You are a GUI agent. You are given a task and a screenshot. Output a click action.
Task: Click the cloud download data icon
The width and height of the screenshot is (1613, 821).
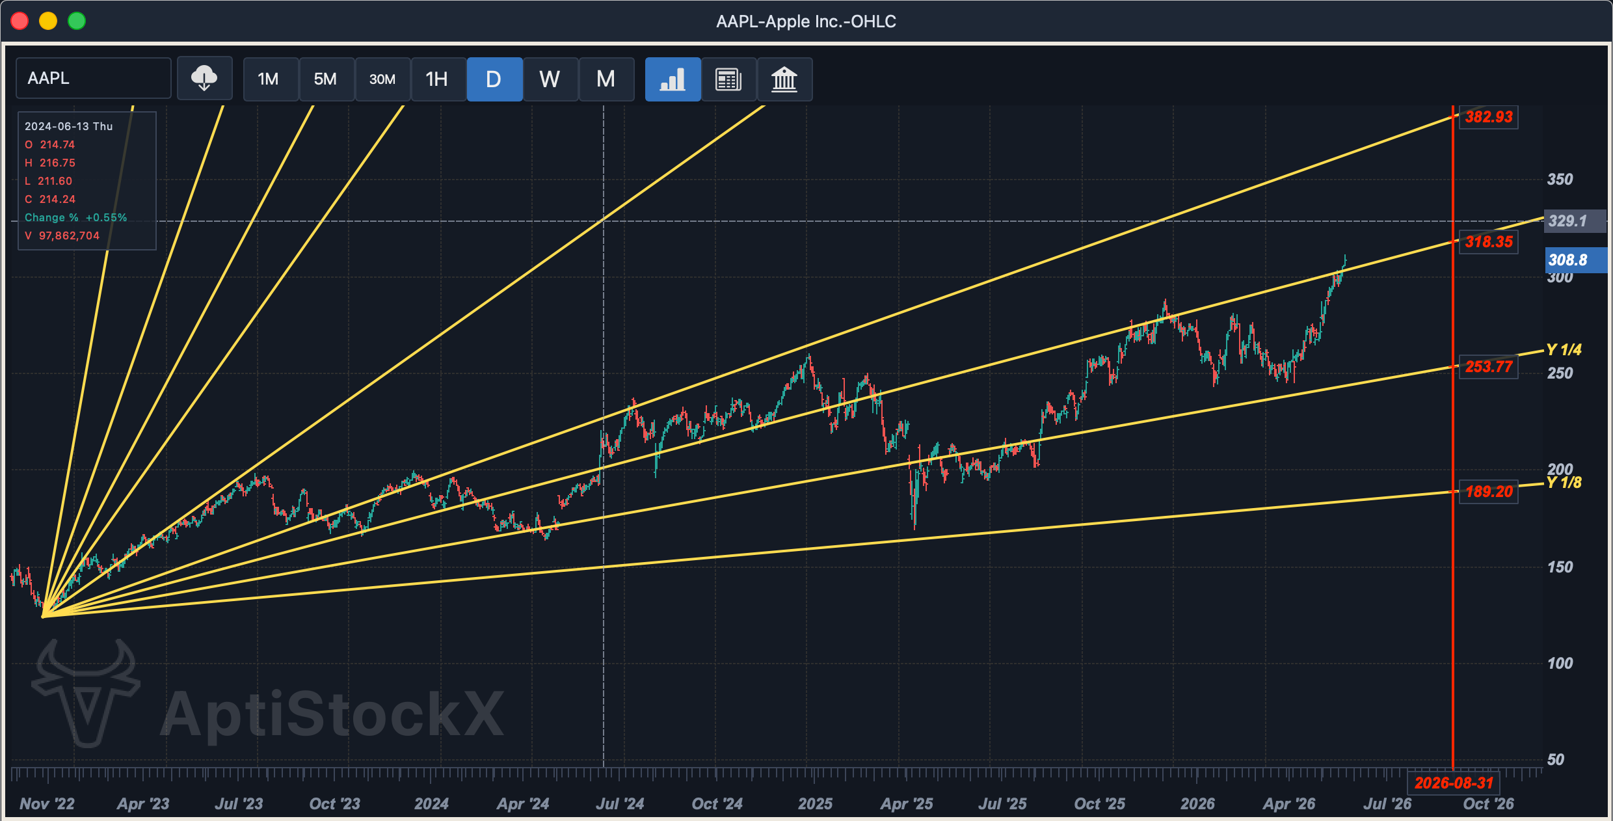click(x=204, y=79)
